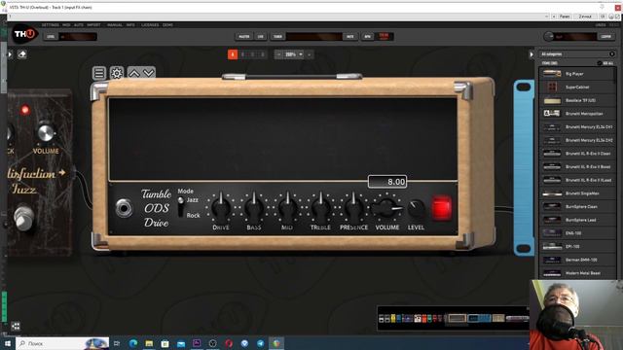Select Modern Metal Beast in the list
The image size is (623, 350).
pyautogui.click(x=577, y=273)
